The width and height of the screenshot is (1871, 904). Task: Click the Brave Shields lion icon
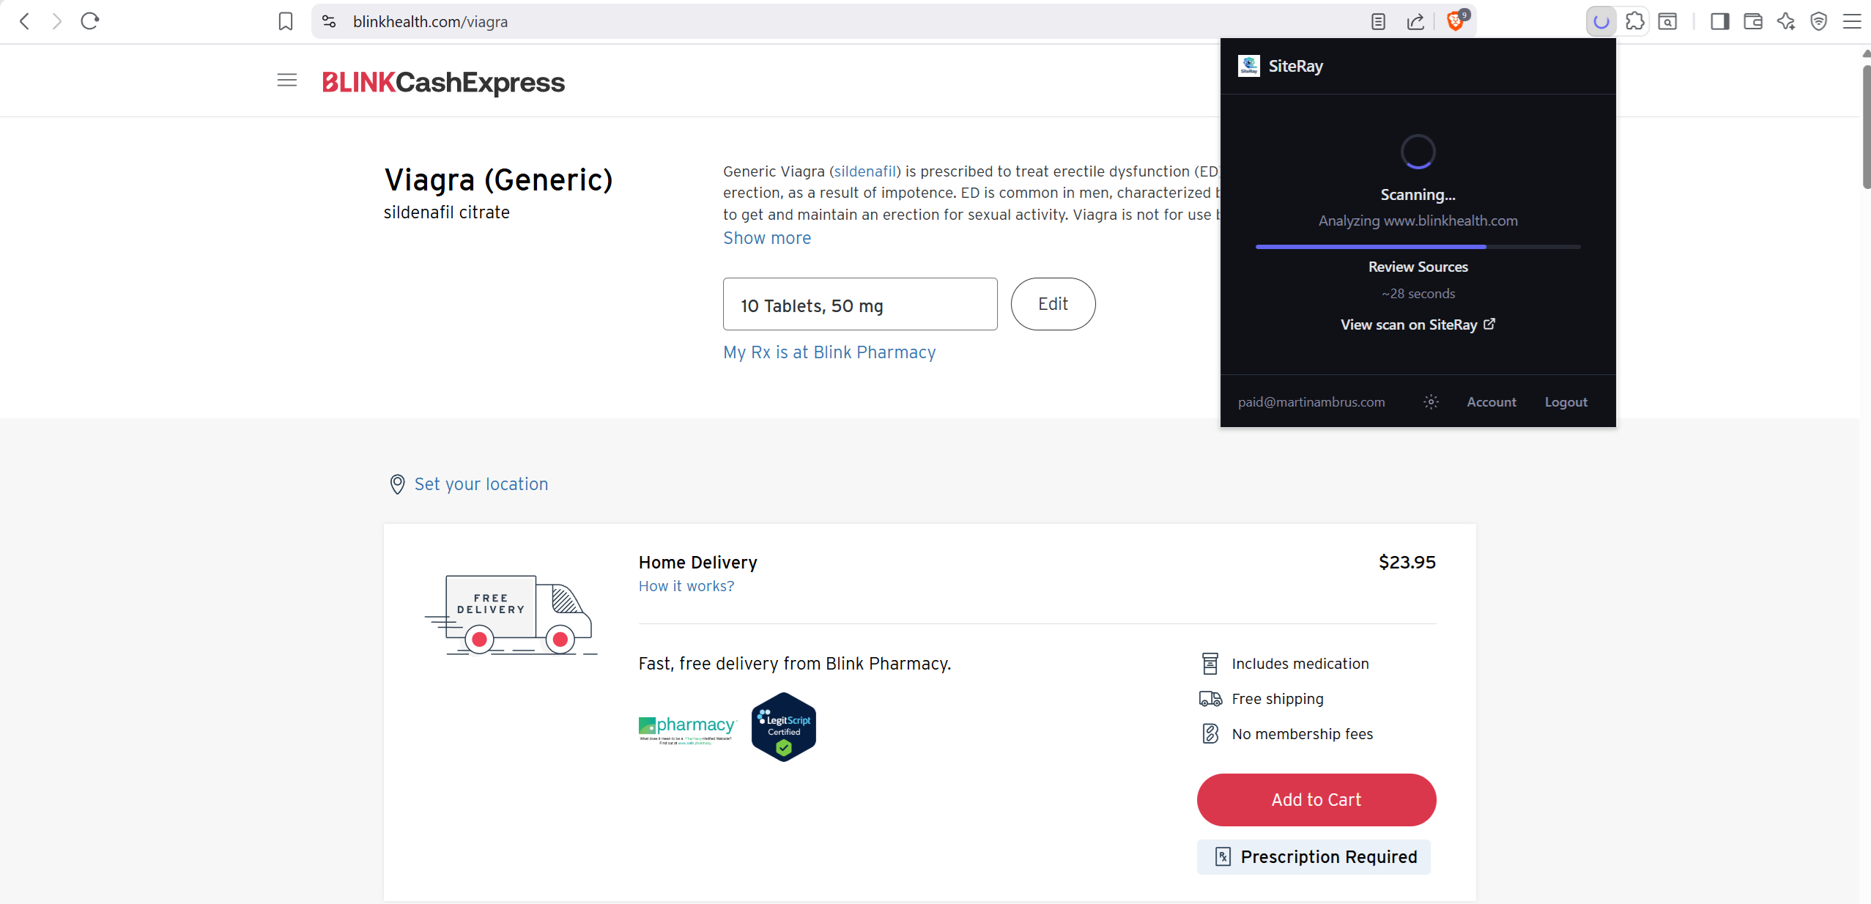click(1455, 21)
